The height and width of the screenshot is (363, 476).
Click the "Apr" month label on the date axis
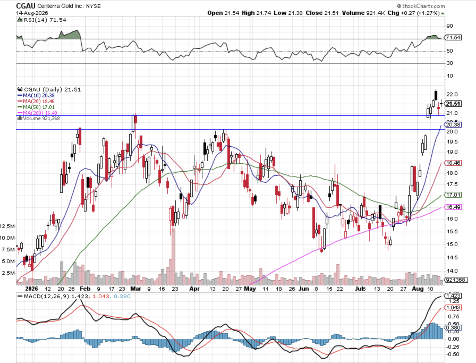(194, 289)
